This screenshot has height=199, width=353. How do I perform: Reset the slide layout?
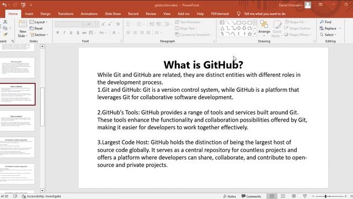pos(36,28)
